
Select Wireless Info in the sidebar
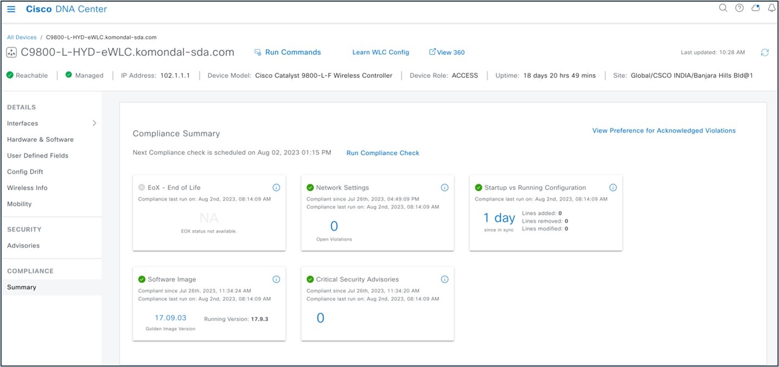tap(27, 188)
